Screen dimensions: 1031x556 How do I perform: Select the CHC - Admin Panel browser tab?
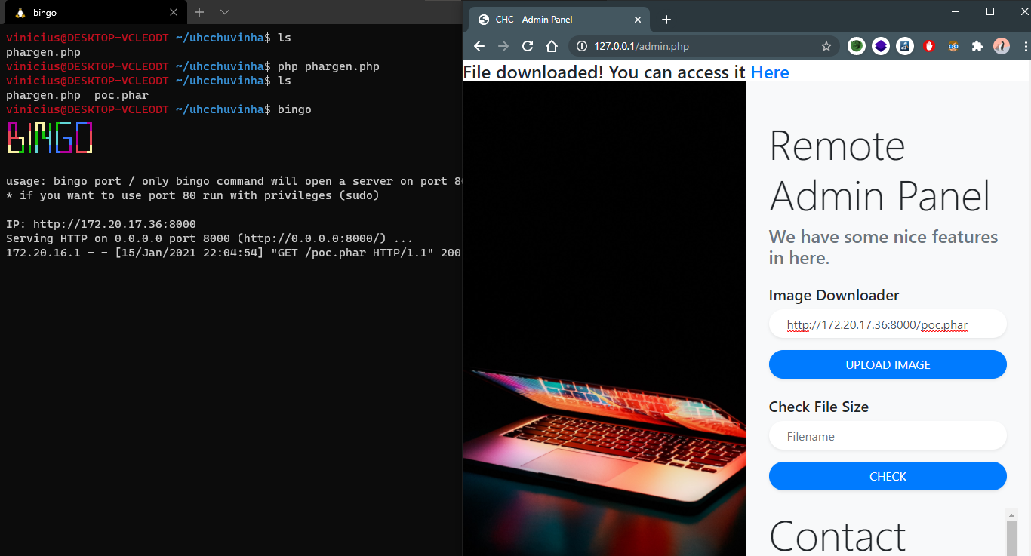point(559,20)
